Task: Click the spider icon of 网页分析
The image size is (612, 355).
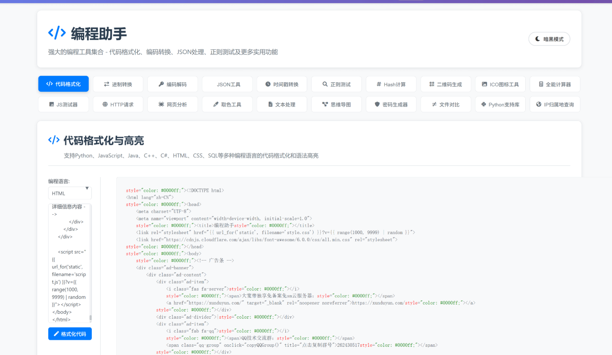Action: coord(161,104)
